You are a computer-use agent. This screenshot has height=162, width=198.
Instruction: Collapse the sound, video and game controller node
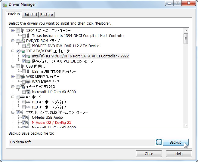[x=13, y=112]
